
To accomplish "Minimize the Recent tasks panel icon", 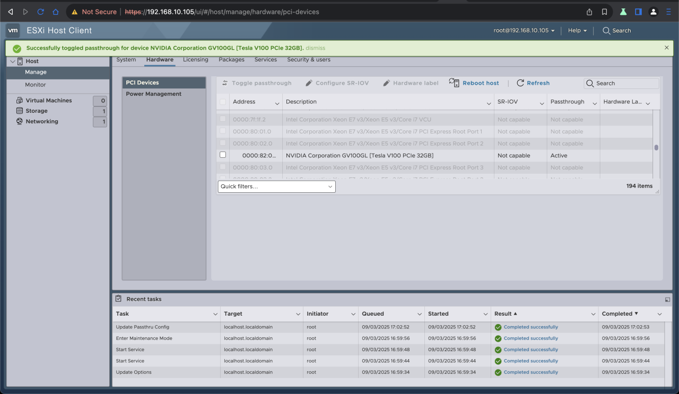I will (667, 300).
